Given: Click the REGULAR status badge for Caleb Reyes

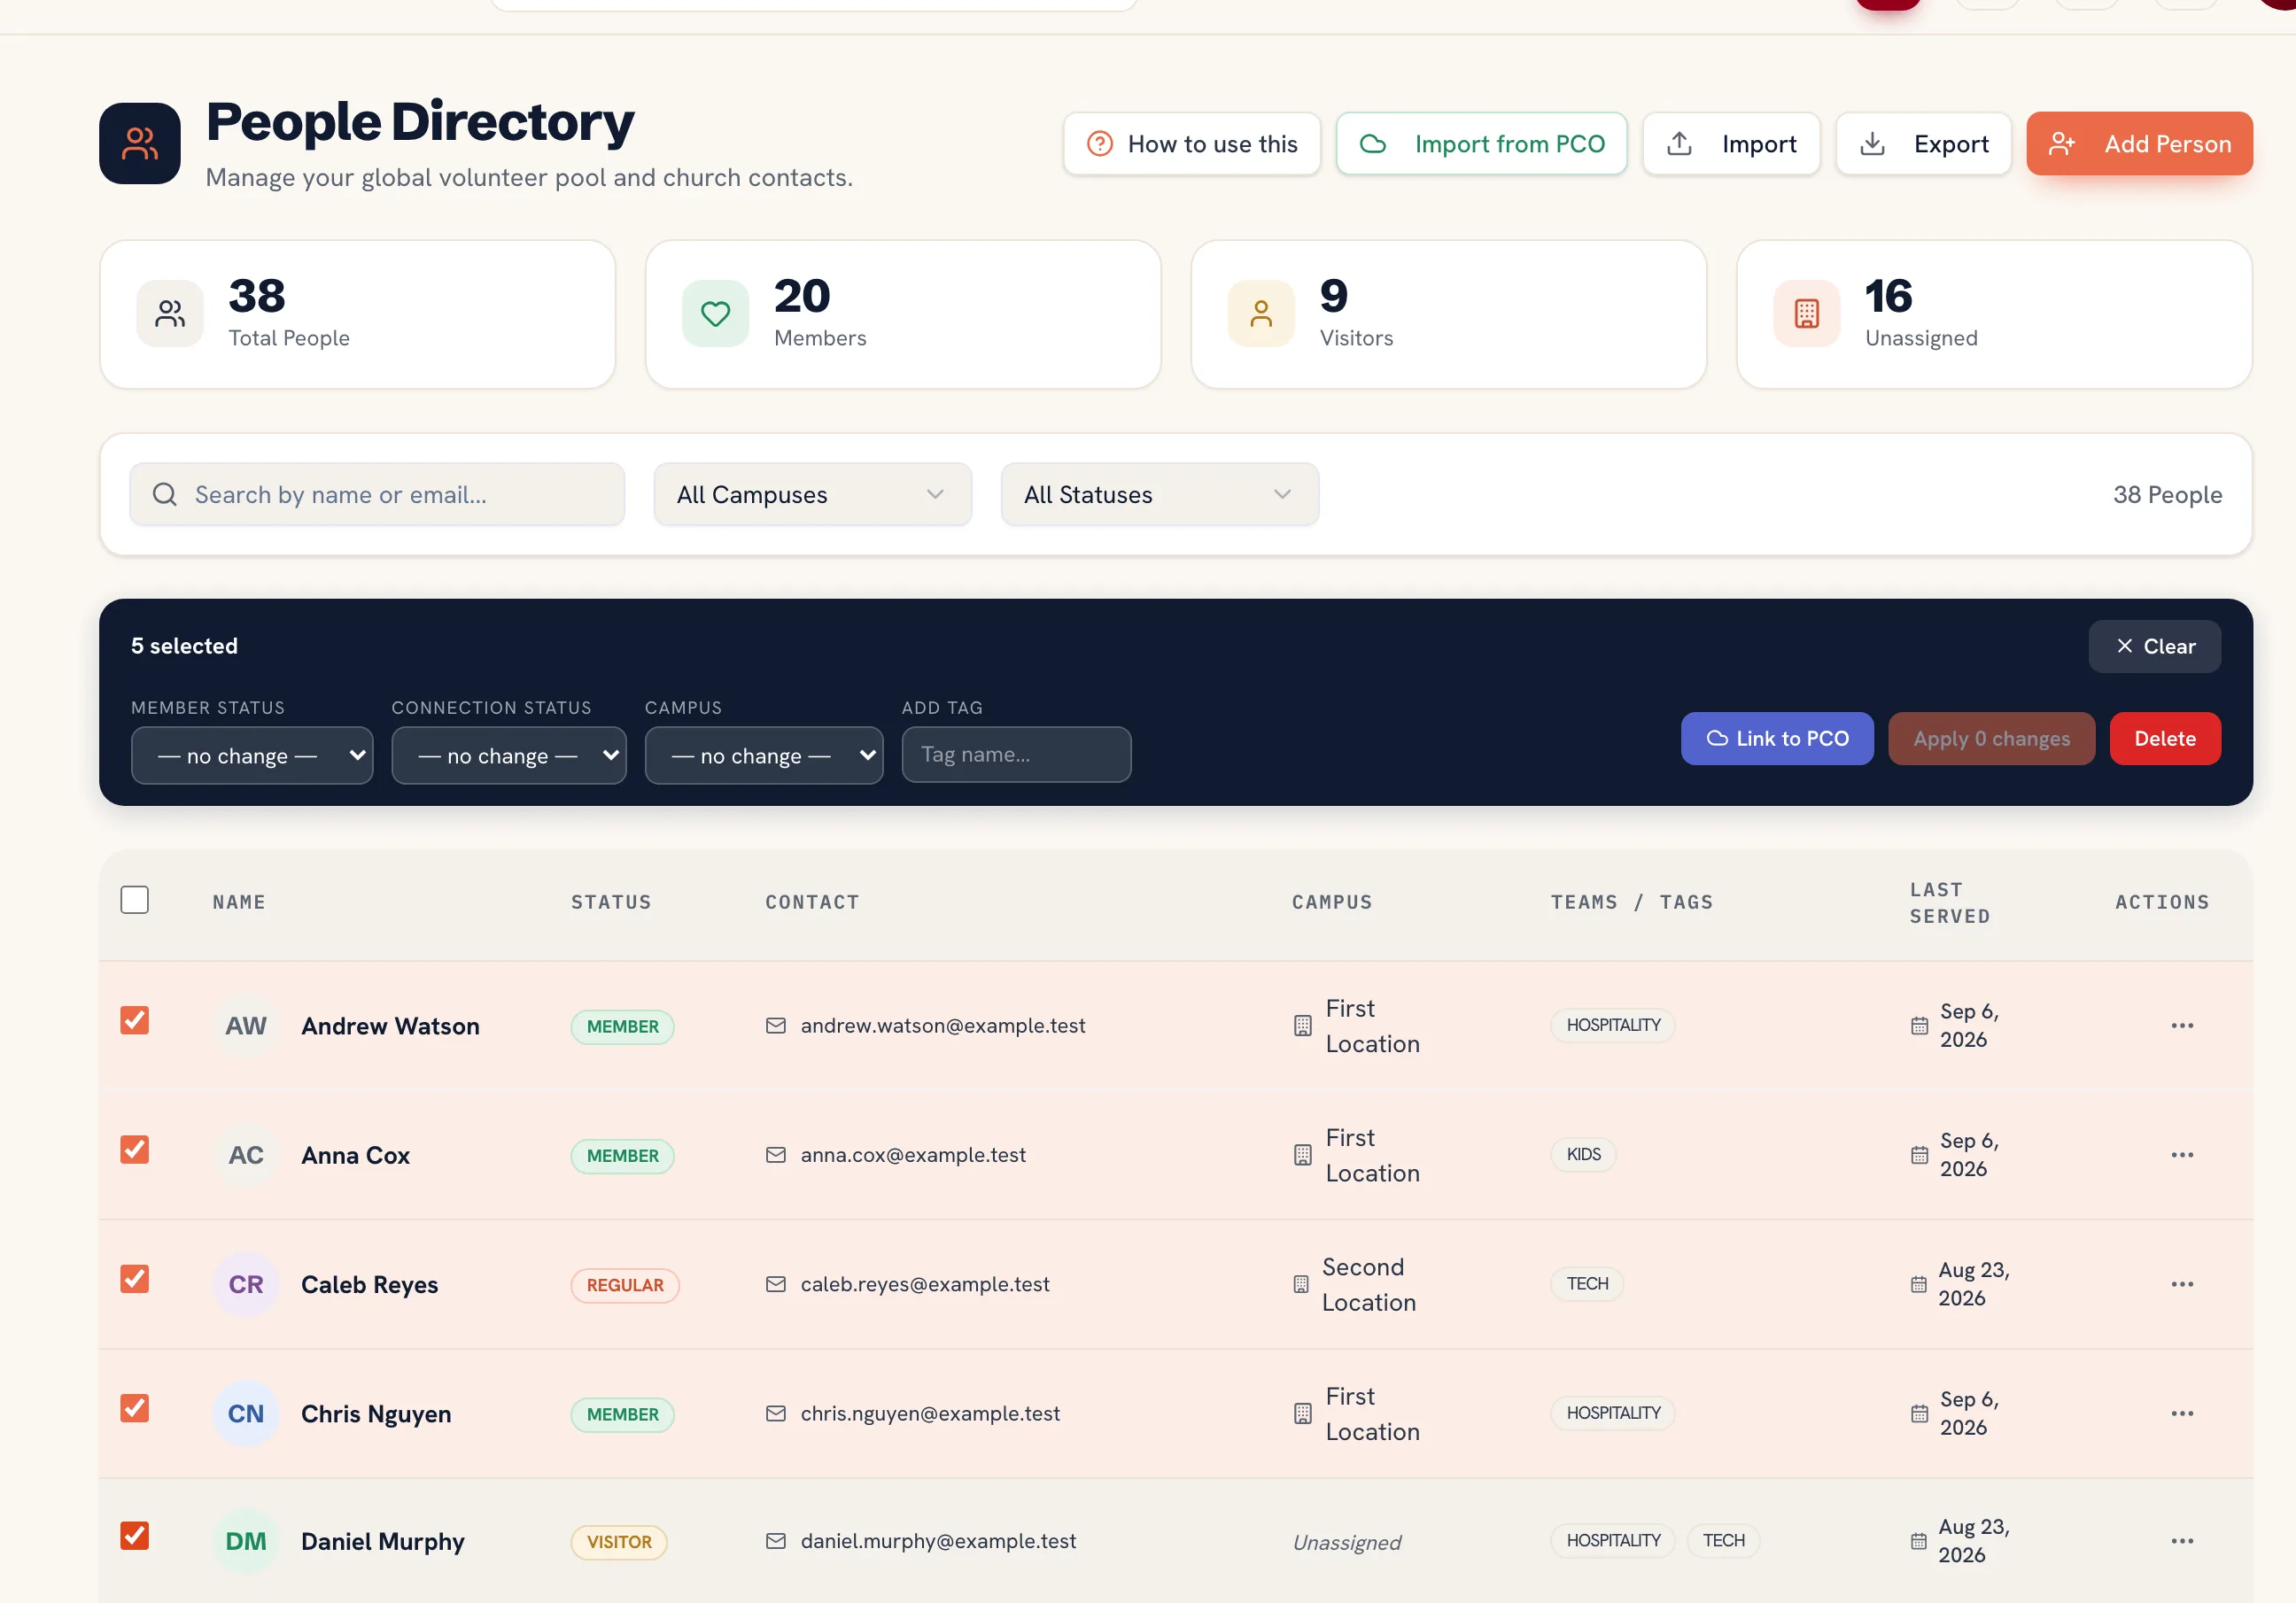Looking at the screenshot, I should click(x=625, y=1285).
